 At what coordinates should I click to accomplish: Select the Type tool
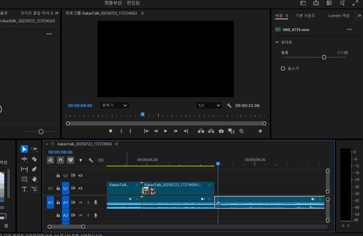pyautogui.click(x=24, y=189)
